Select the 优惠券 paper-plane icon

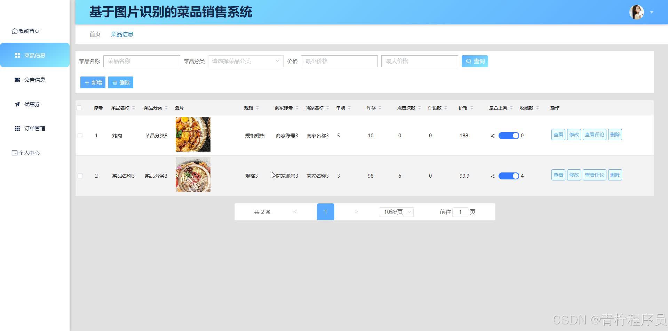coord(17,104)
